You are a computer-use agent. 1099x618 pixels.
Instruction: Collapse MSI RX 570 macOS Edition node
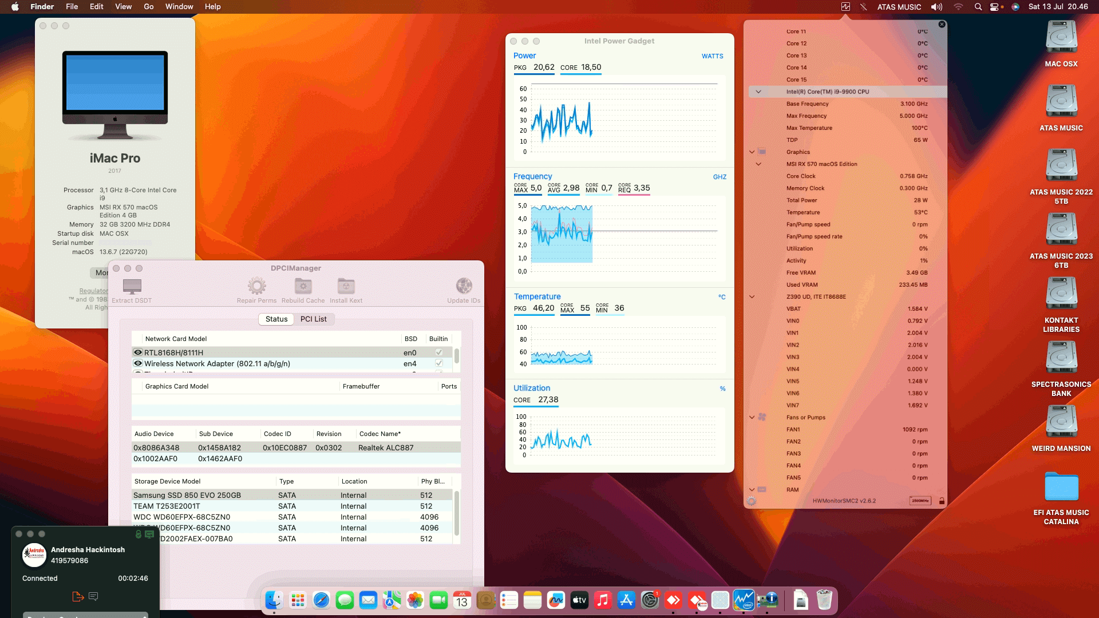pos(758,164)
